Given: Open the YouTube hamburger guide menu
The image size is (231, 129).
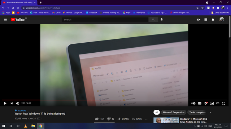Looking at the screenshot, I should click(x=5, y=20).
